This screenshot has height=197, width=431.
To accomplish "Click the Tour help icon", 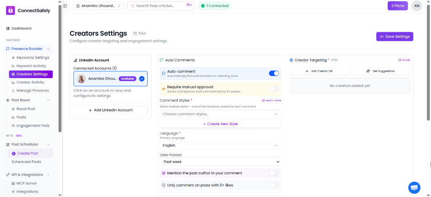I will click(135, 34).
